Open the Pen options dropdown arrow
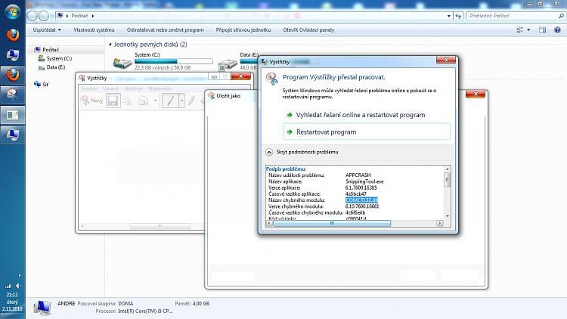This screenshot has height=319, width=567. (x=181, y=101)
